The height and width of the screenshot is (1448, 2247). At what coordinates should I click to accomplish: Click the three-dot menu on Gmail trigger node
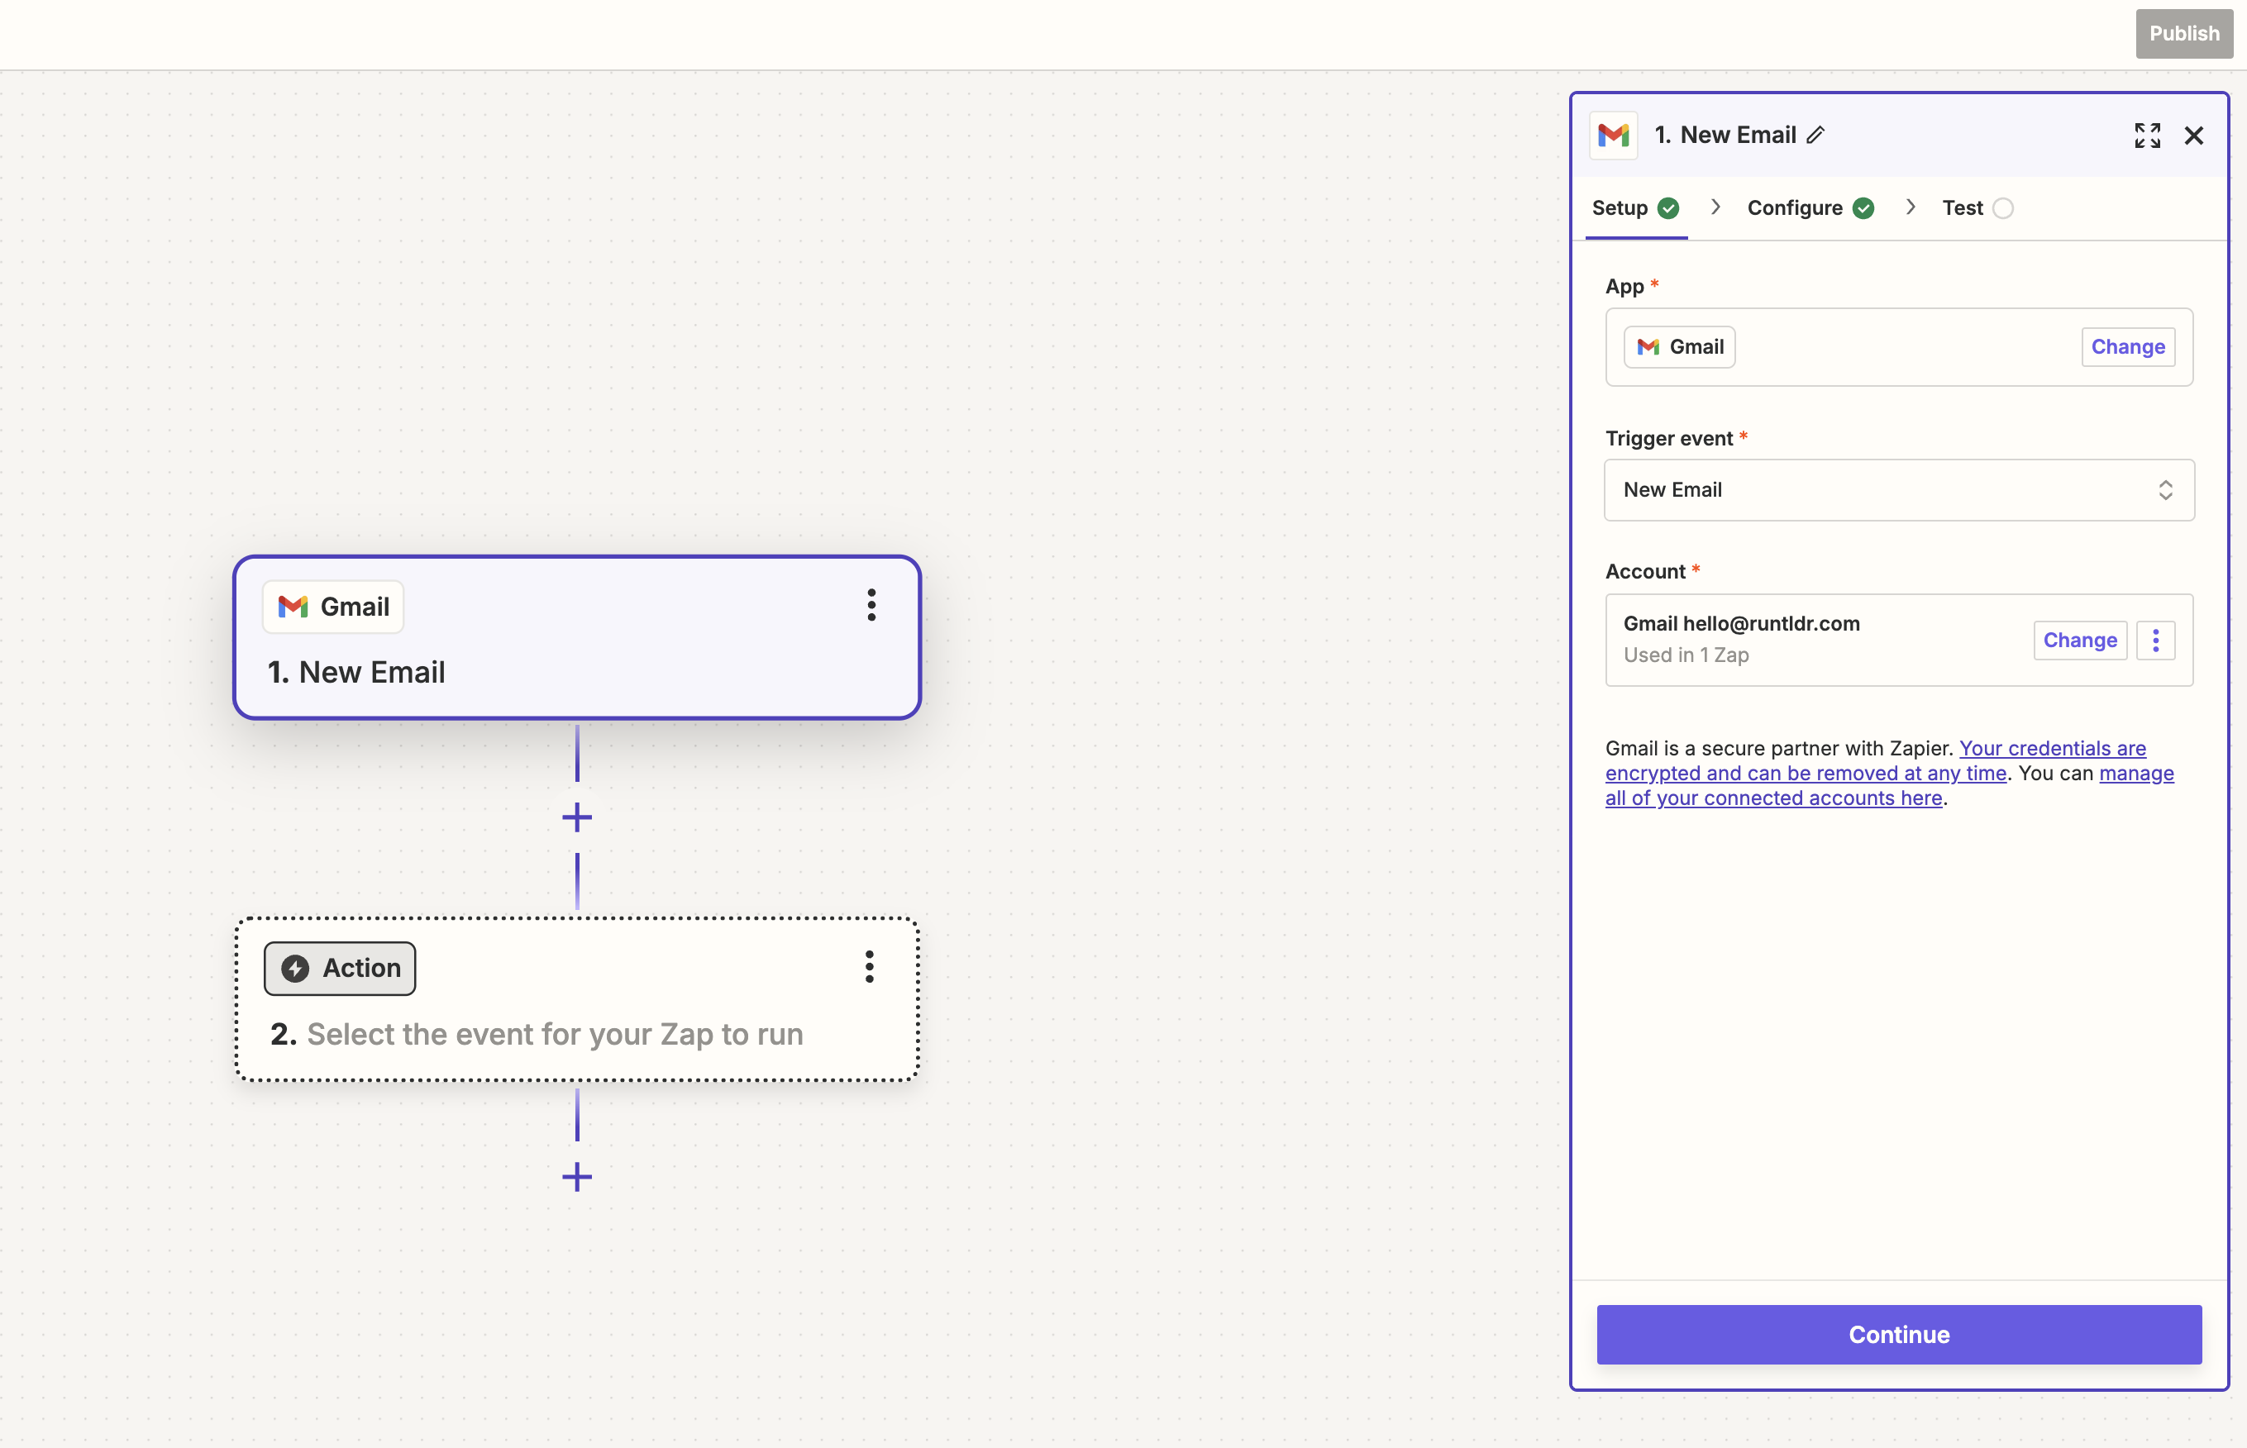[870, 606]
